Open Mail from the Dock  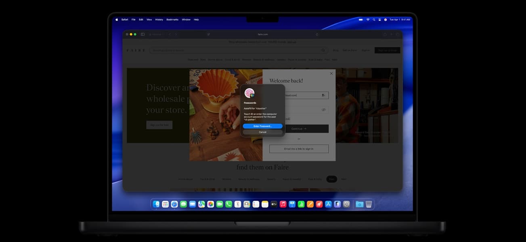point(192,204)
